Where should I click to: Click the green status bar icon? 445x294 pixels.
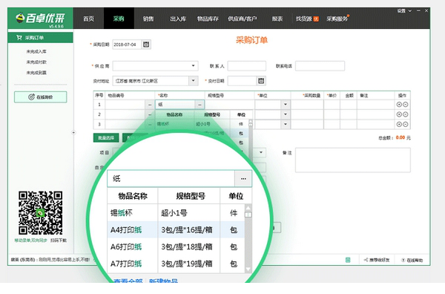[x=348, y=260]
